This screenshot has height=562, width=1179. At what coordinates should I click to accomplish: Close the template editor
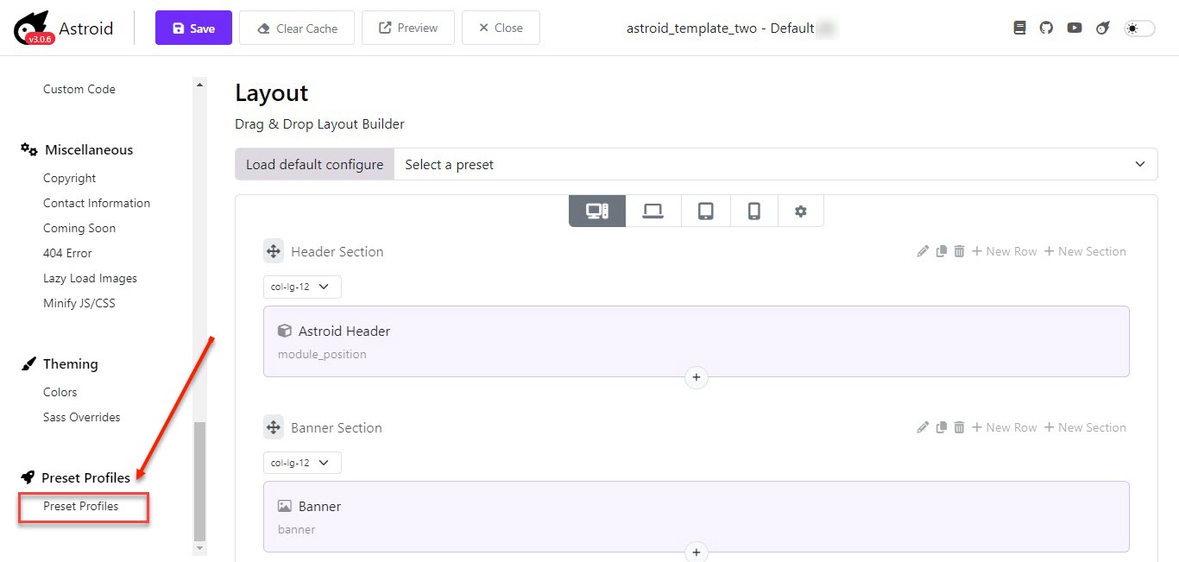pos(501,28)
